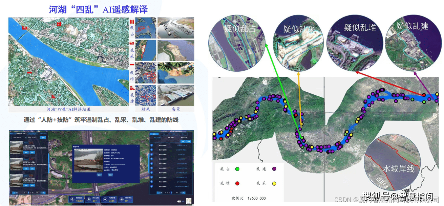Open the dropdown atop alert list panel

pyautogui.click(x=33, y=134)
